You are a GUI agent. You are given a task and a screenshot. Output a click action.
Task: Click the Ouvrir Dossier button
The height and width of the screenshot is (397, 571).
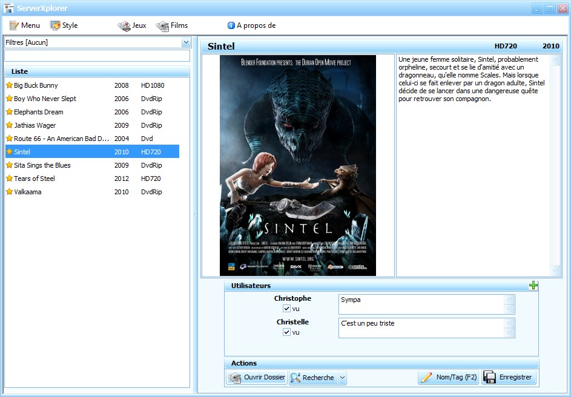[x=257, y=378]
